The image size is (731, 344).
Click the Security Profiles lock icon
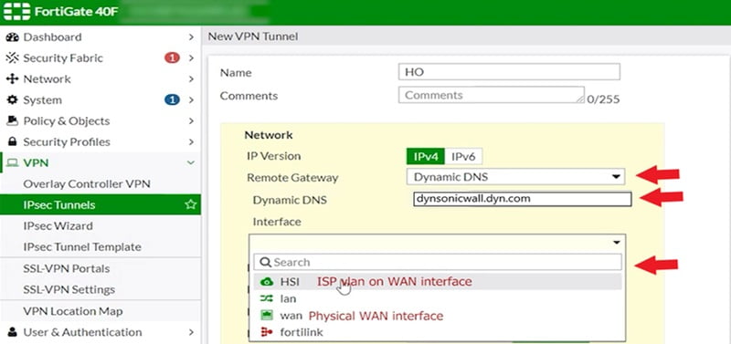click(13, 142)
